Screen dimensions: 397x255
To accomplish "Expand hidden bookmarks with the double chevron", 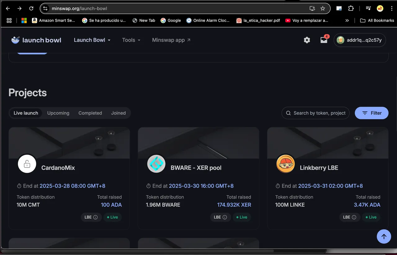I will 347,20.
